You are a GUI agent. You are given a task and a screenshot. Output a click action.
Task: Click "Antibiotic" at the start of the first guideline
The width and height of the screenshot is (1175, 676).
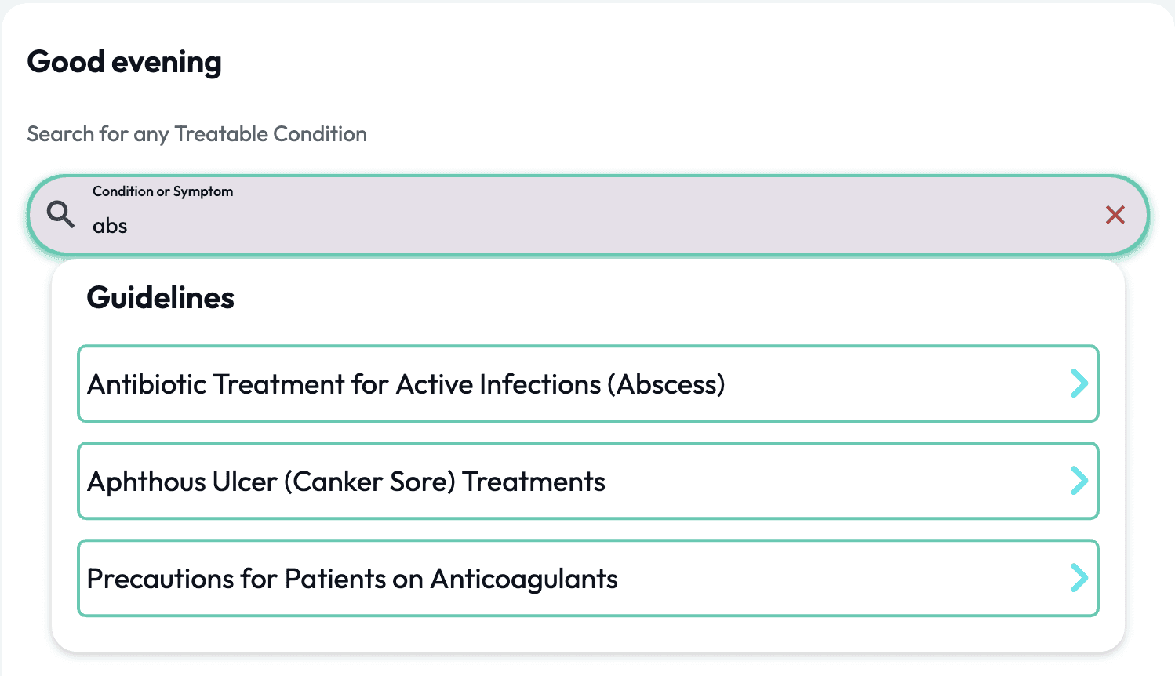(146, 384)
